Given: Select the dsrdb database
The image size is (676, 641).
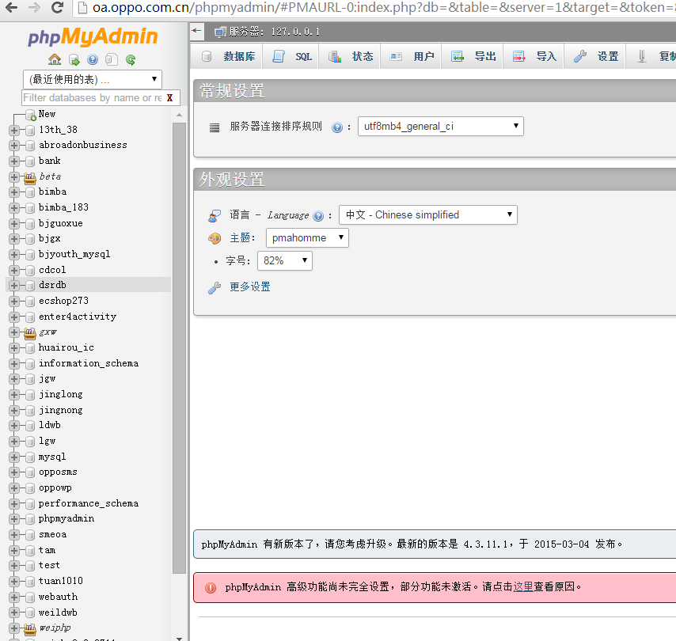Looking at the screenshot, I should (52, 286).
